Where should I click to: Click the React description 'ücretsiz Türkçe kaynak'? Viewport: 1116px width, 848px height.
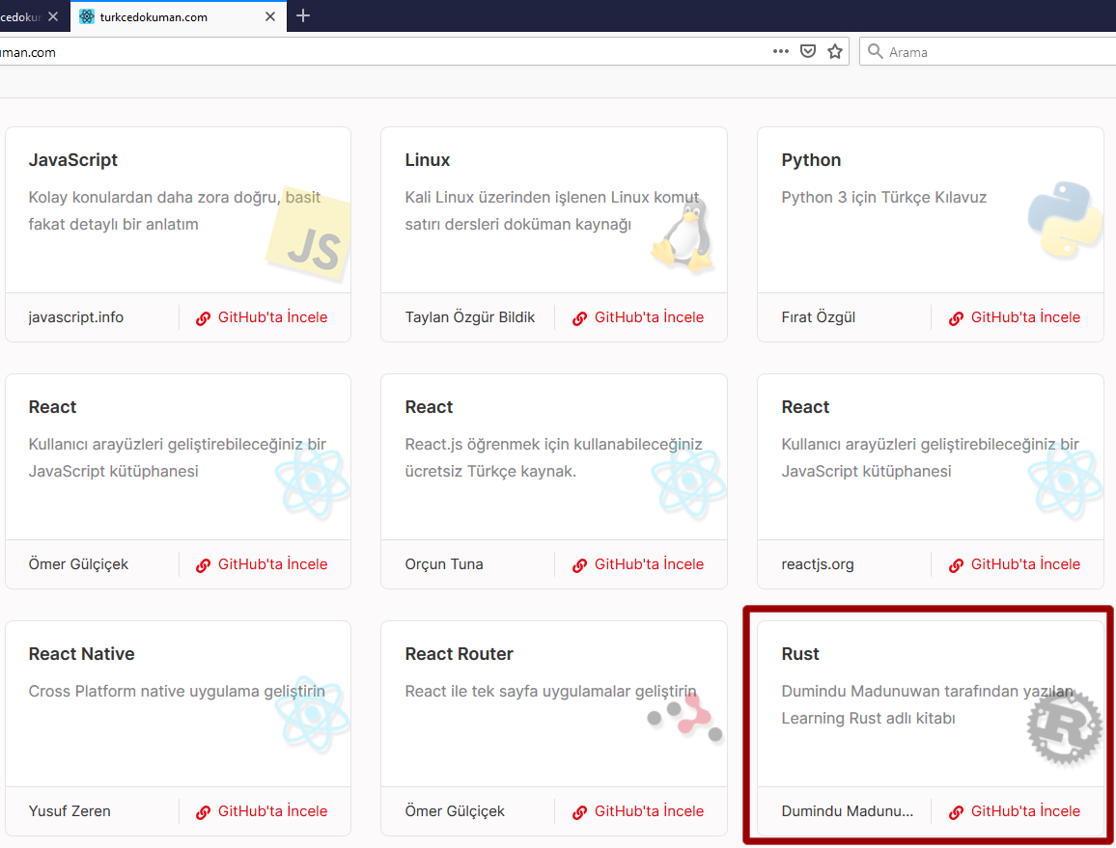(x=554, y=457)
